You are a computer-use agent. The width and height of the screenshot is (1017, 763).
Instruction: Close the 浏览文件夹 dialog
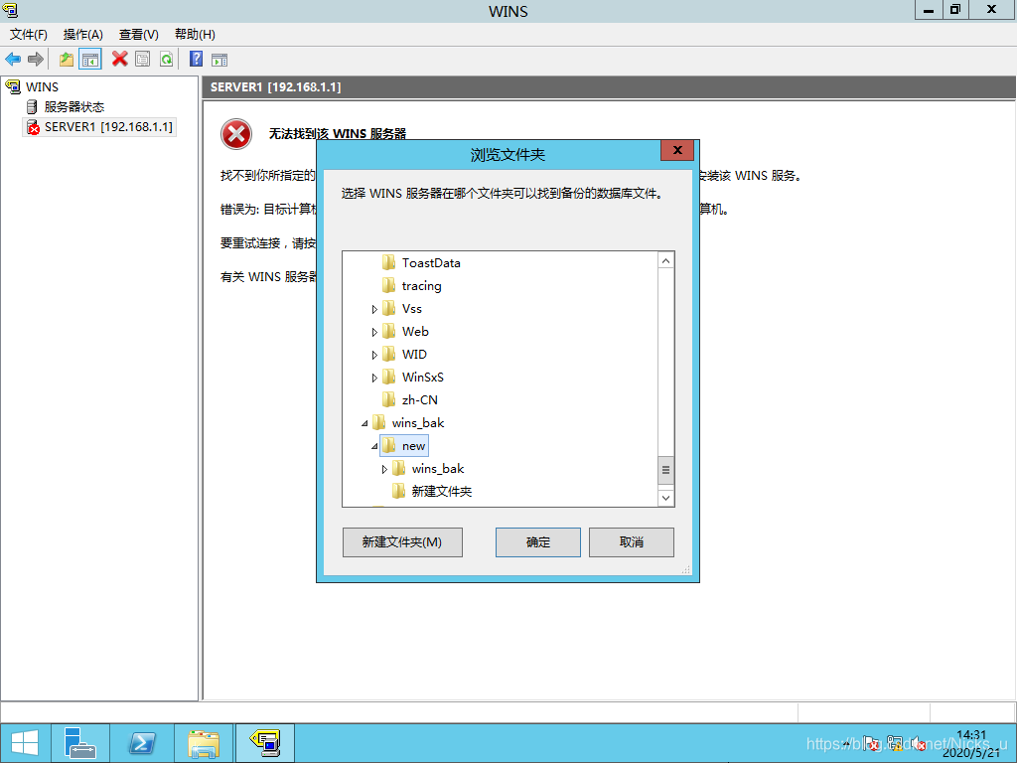coord(677,151)
